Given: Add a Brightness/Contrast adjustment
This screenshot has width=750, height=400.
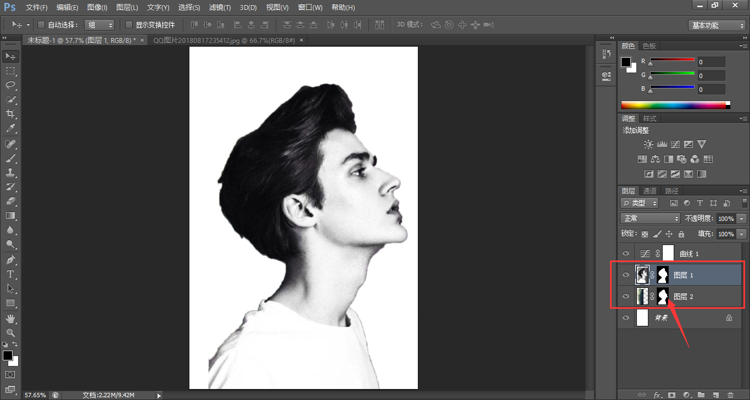Looking at the screenshot, I should pyautogui.click(x=648, y=145).
